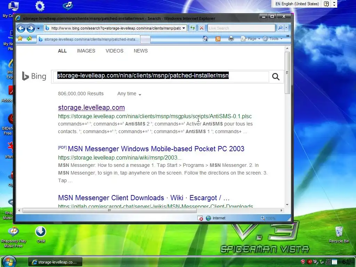Click the Bing logo

[34, 76]
